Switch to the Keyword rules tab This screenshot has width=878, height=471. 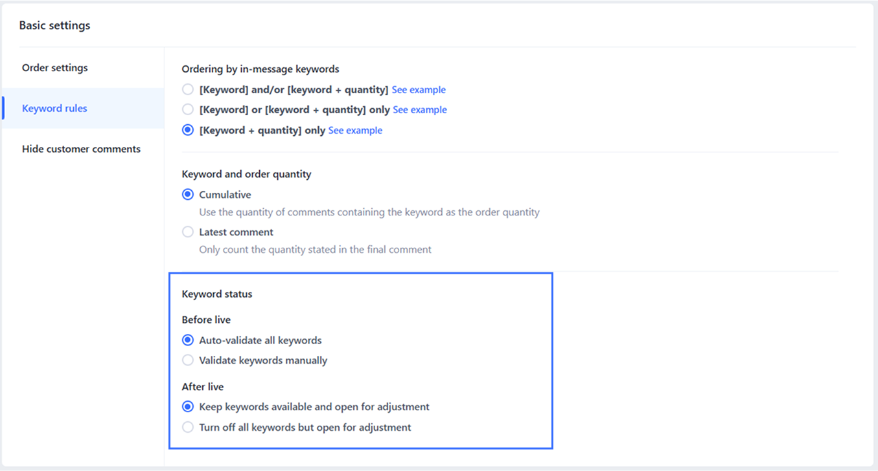54,108
